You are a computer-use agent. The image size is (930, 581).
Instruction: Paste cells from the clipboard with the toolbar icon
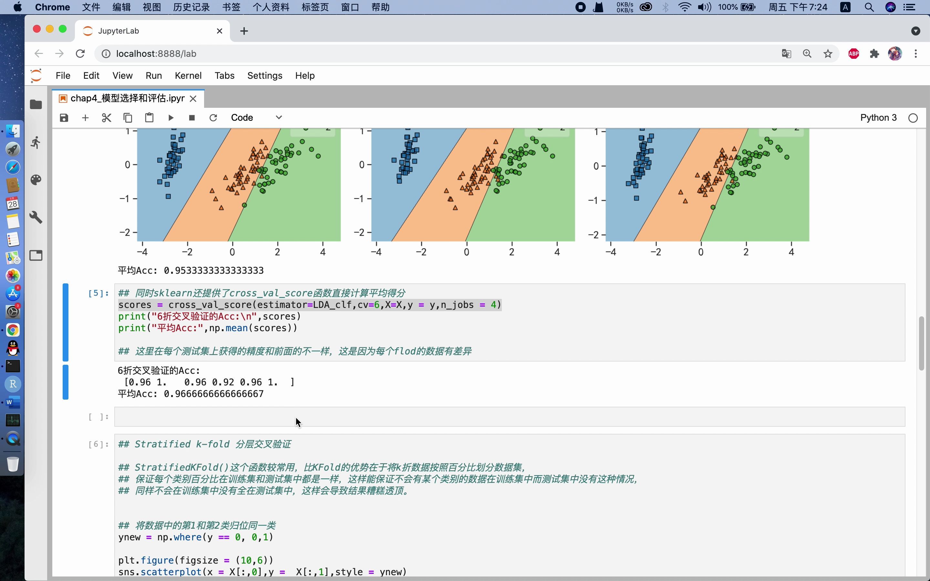click(x=149, y=117)
